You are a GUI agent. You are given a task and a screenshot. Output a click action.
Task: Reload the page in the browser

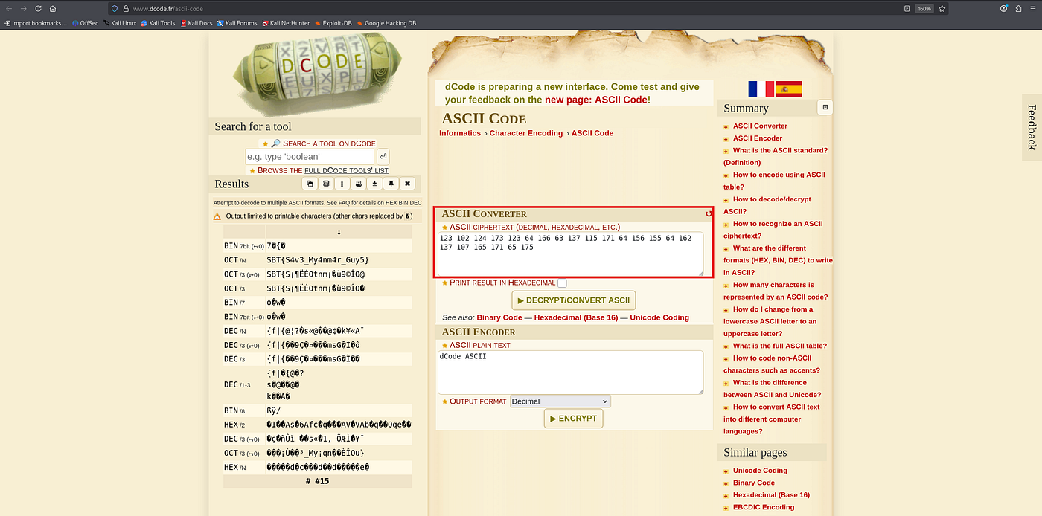coord(37,8)
